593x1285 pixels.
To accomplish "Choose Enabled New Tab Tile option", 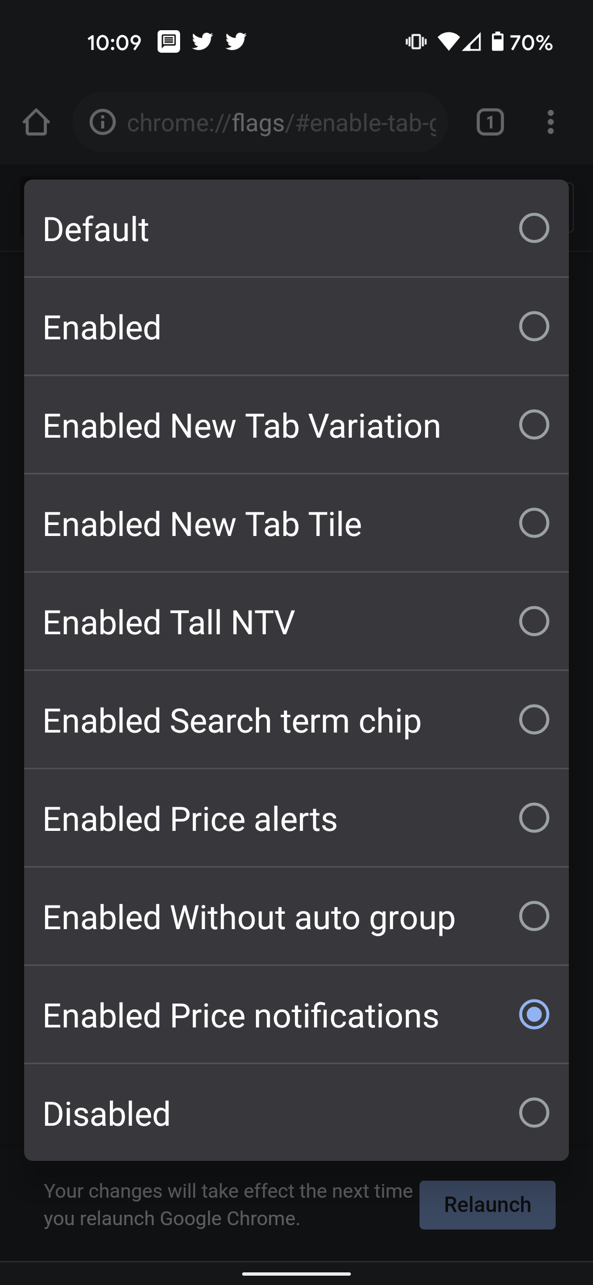I will coord(534,523).
